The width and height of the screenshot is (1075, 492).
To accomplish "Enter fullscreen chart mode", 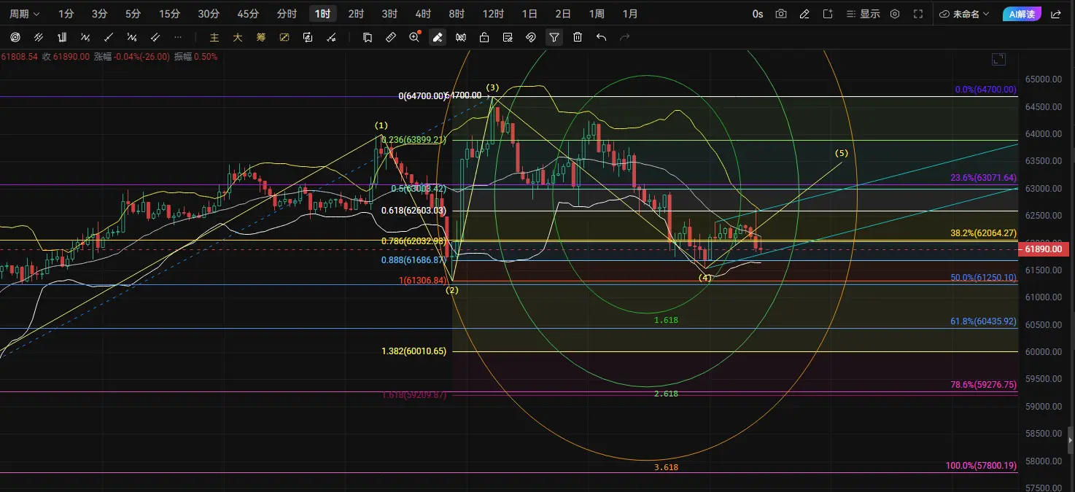I will (x=918, y=14).
